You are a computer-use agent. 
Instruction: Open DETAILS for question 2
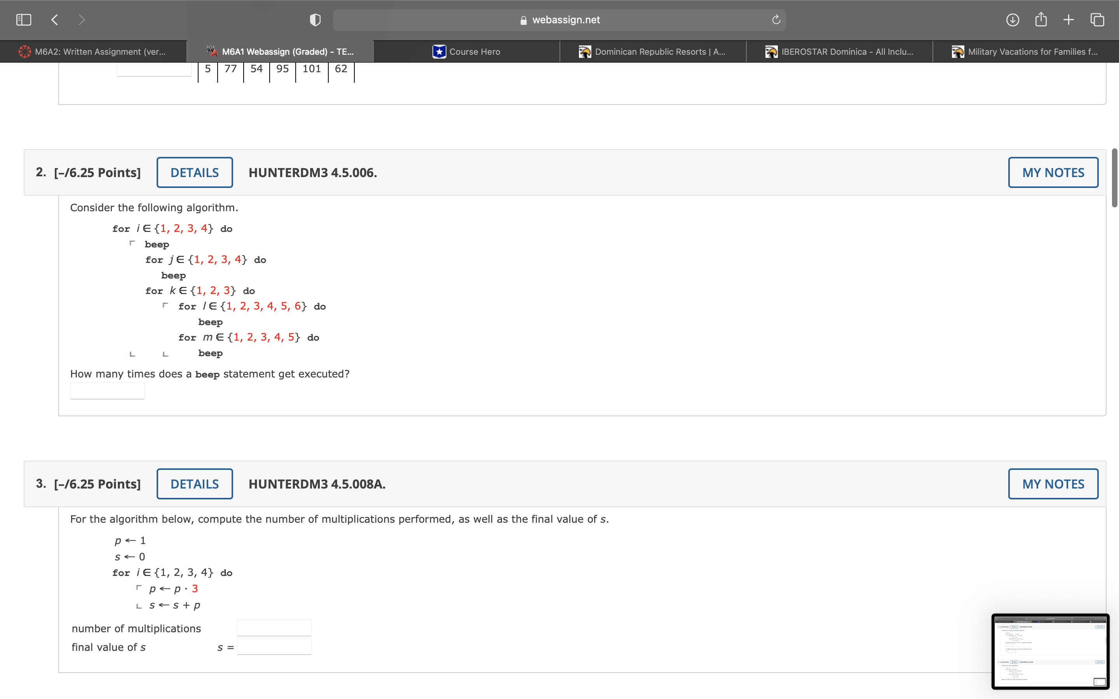(195, 172)
